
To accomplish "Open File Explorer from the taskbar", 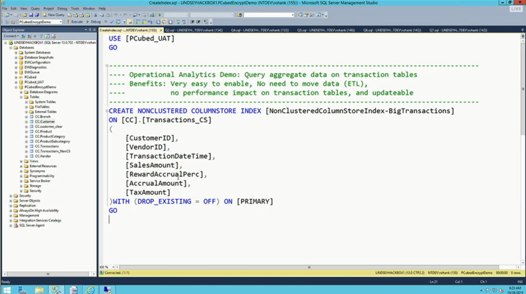I will click(x=39, y=290).
